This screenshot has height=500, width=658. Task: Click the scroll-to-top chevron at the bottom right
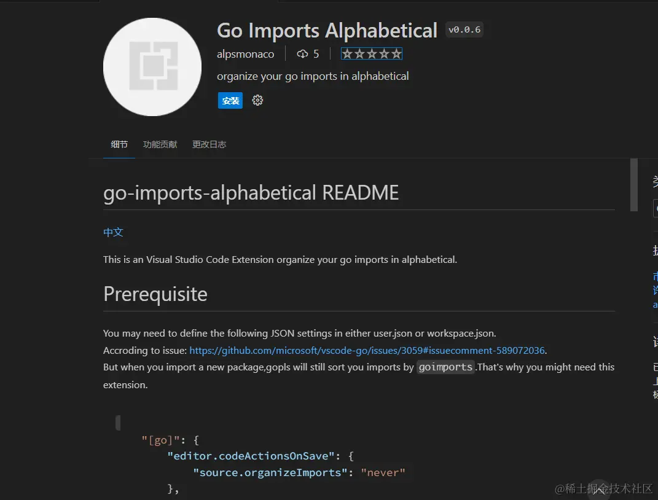pyautogui.click(x=599, y=490)
